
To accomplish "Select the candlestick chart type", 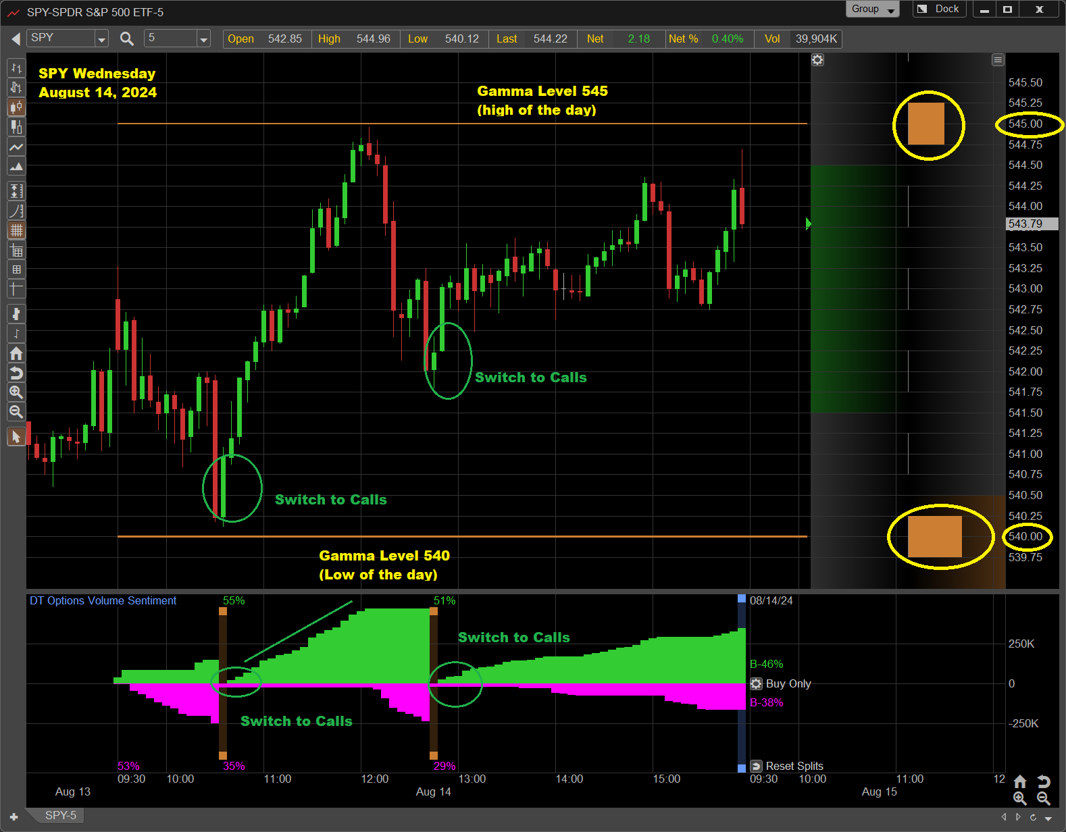I will coord(16,107).
